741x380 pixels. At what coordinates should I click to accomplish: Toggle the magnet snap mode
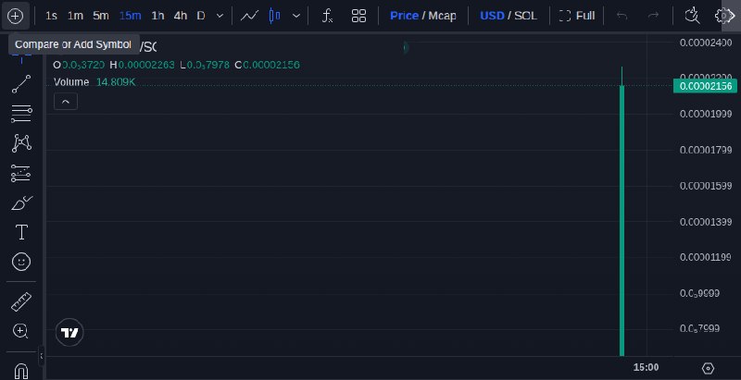coord(21,370)
